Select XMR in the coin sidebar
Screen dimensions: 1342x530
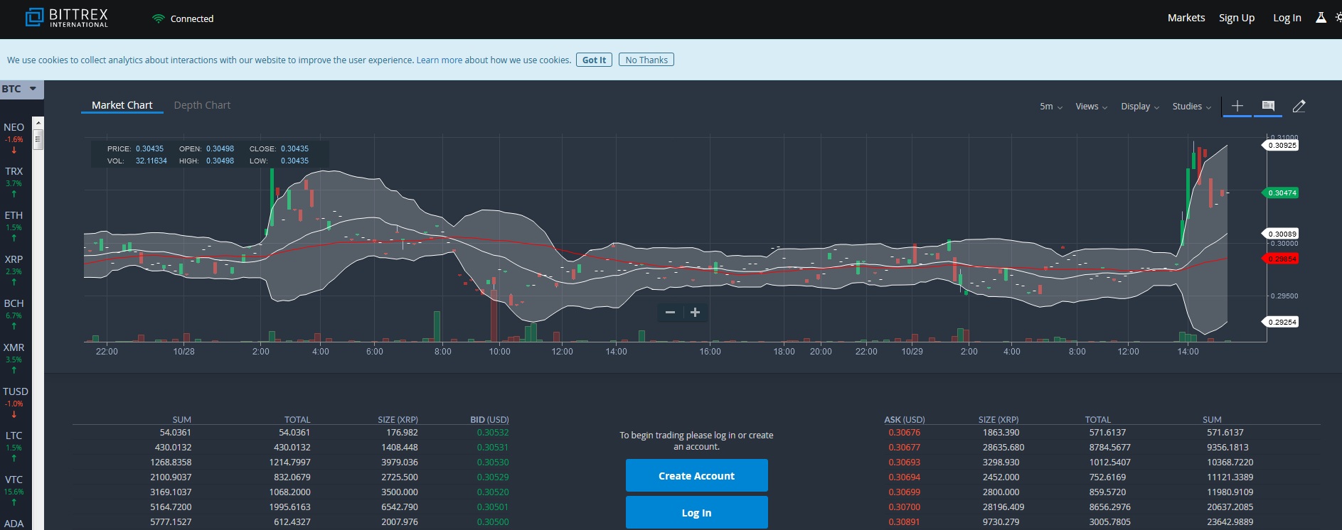[14, 347]
